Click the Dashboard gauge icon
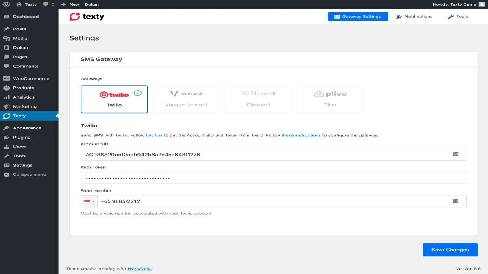The width and height of the screenshot is (488, 274). click(7, 17)
